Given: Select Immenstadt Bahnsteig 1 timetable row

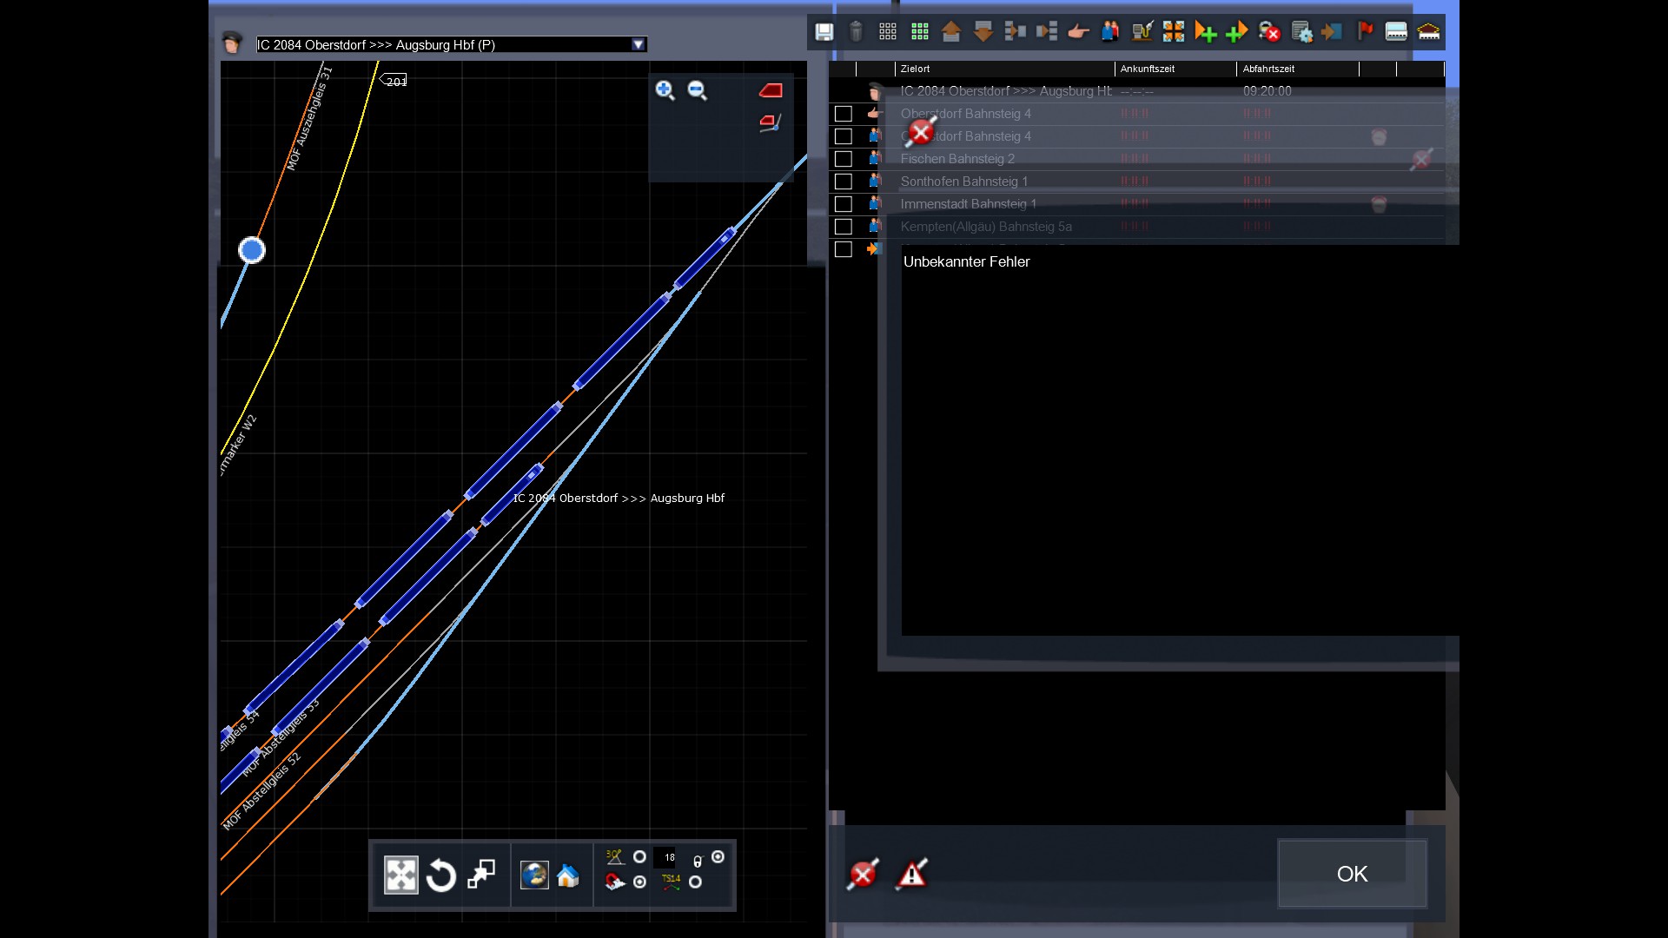Looking at the screenshot, I should coord(968,204).
